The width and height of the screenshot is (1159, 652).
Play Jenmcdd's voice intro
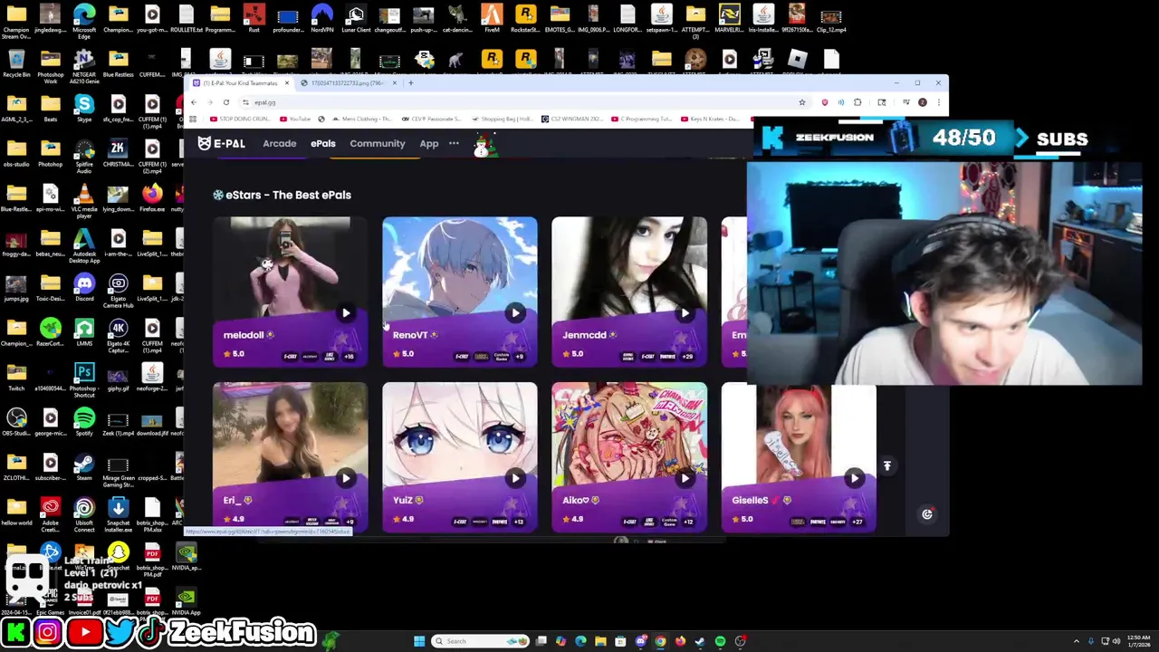coord(685,313)
